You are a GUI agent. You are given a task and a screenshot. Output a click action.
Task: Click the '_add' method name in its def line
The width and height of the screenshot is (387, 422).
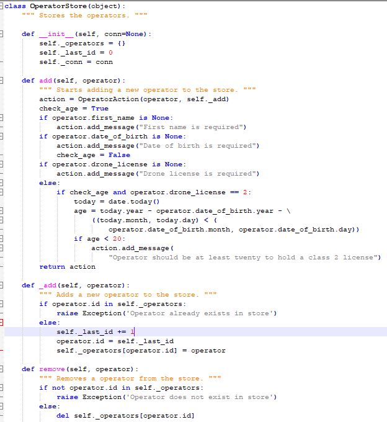[48, 285]
